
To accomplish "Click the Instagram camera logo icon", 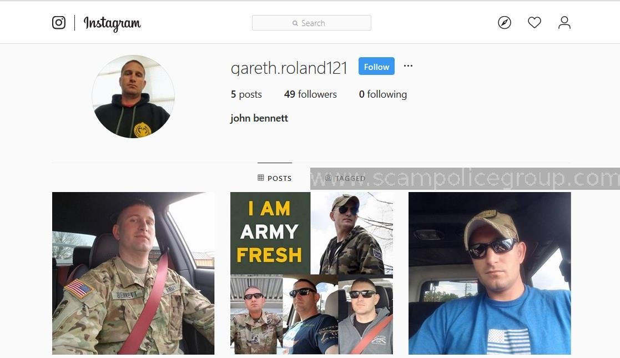I will pyautogui.click(x=59, y=23).
